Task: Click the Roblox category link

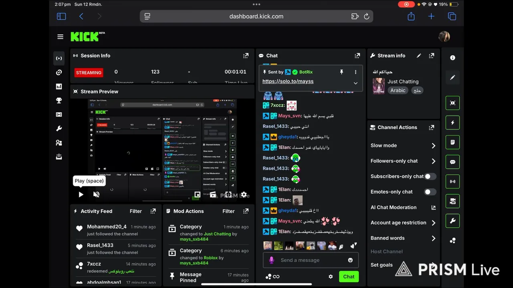Action: pos(210,258)
